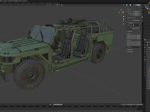Select wireframe viewport shading mode
The height and width of the screenshot is (112, 150).
(136, 5)
